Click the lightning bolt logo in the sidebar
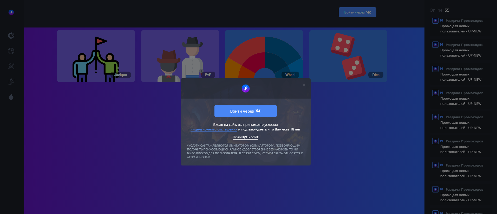The width and height of the screenshot is (497, 214). (x=11, y=12)
